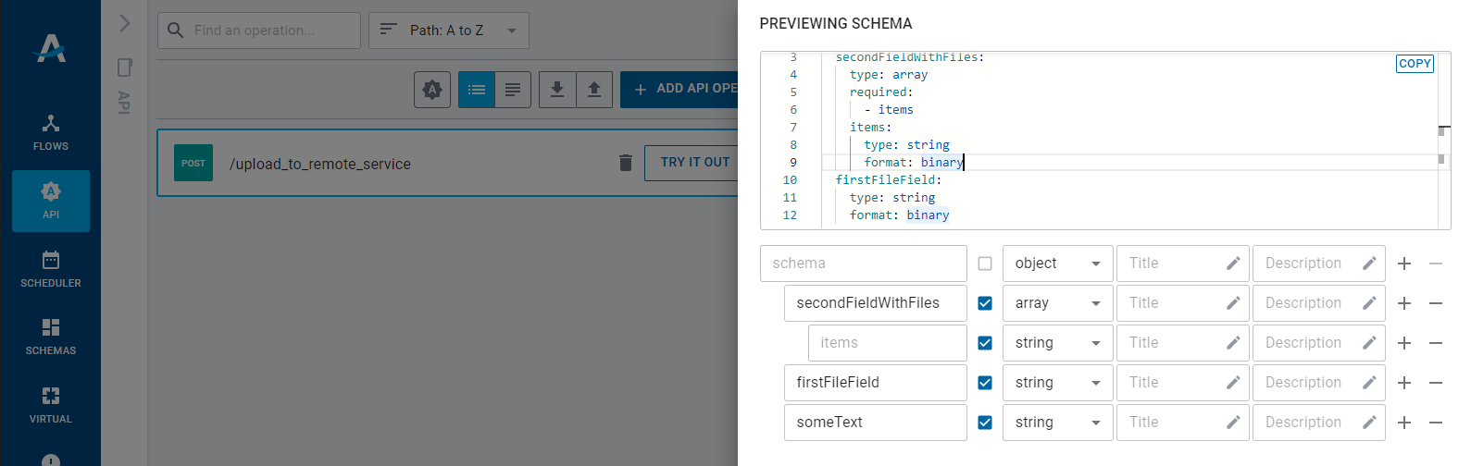The image size is (1471, 466).
Task: Edit the Description of firstFileField
Action: pos(1319,383)
